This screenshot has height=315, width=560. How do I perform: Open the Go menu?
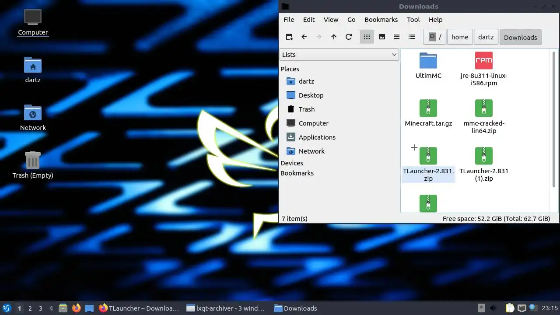(x=351, y=20)
